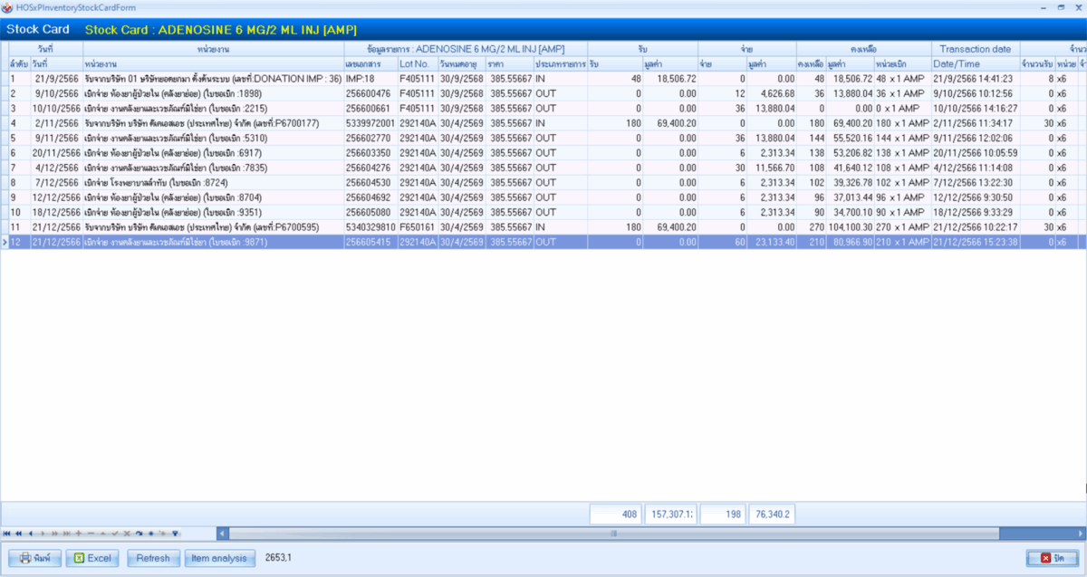Close the form with the ปิด button
The width and height of the screenshot is (1087, 577).
click(1052, 558)
